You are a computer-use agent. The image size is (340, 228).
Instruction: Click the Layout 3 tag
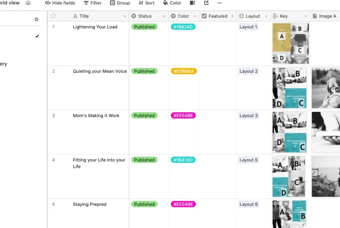[249, 116]
